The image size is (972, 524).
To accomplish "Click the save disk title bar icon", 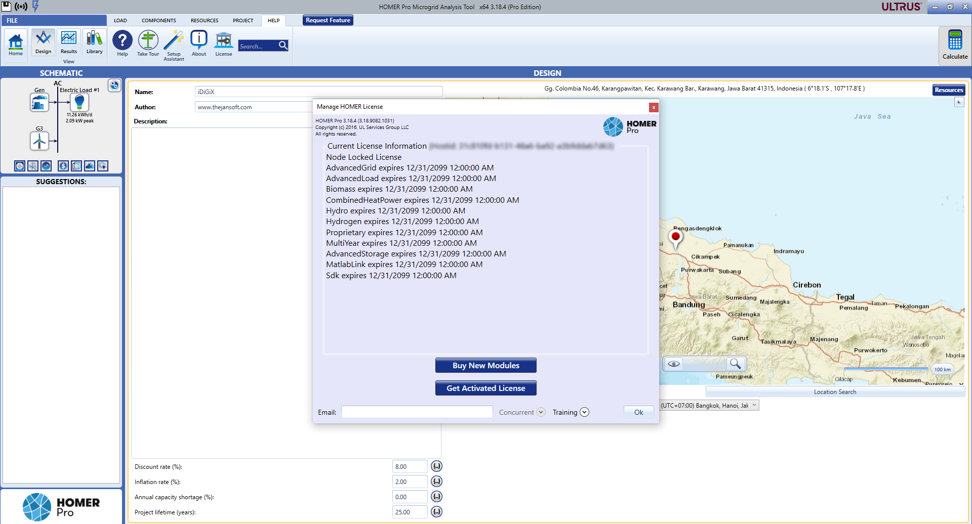I will tap(7, 6).
